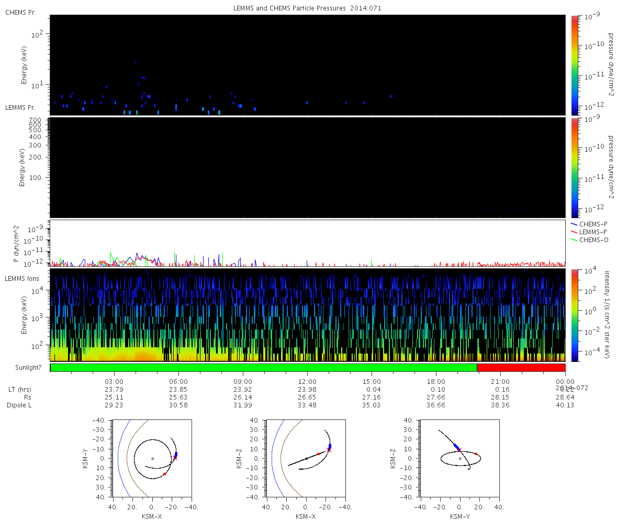This screenshot has height=523, width=628.
Task: Click the 21:00 time axis label
Action: (500, 382)
